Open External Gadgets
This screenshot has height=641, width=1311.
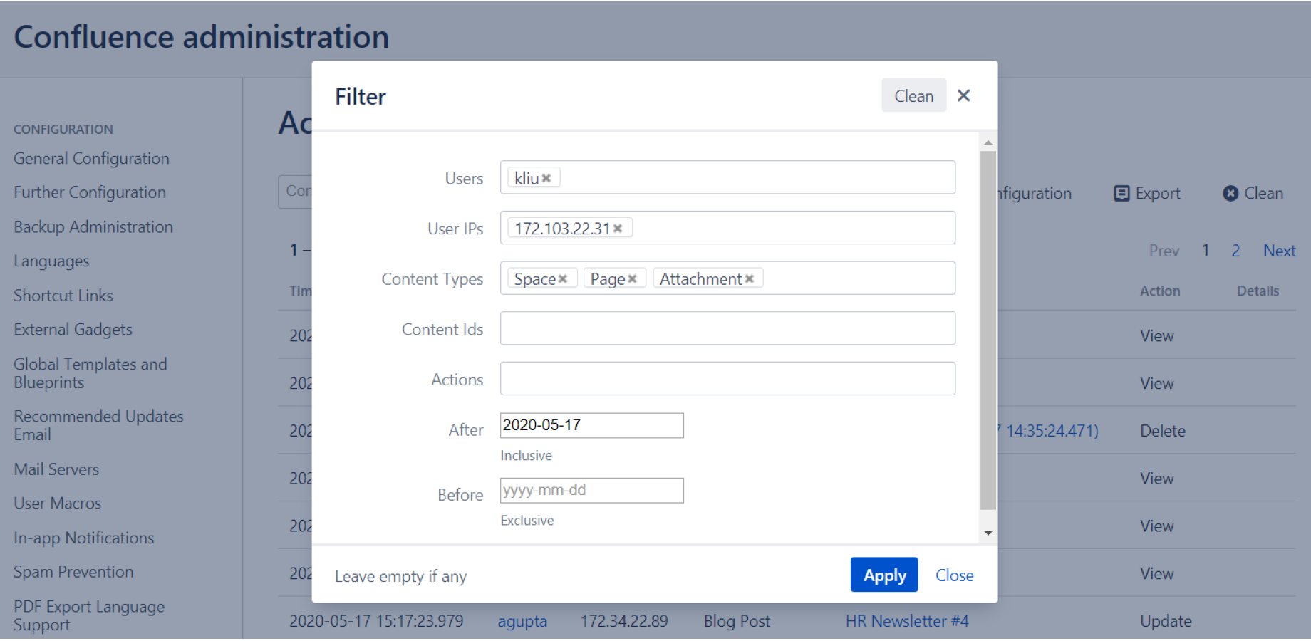click(73, 330)
